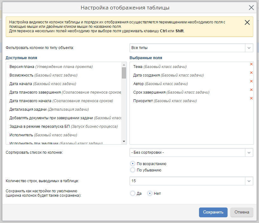Select 'Версия плана' in available fields
The width and height of the screenshot is (259, 223).
tap(51, 67)
